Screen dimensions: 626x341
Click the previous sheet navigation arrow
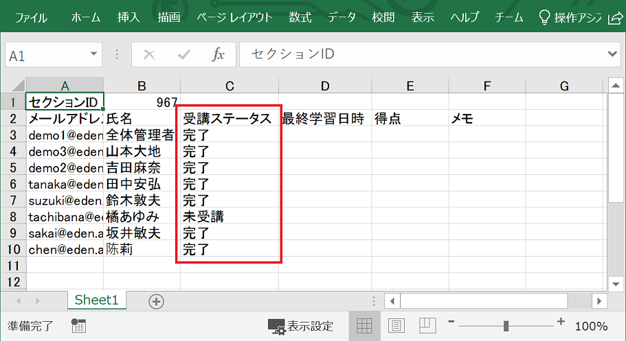(x=19, y=301)
